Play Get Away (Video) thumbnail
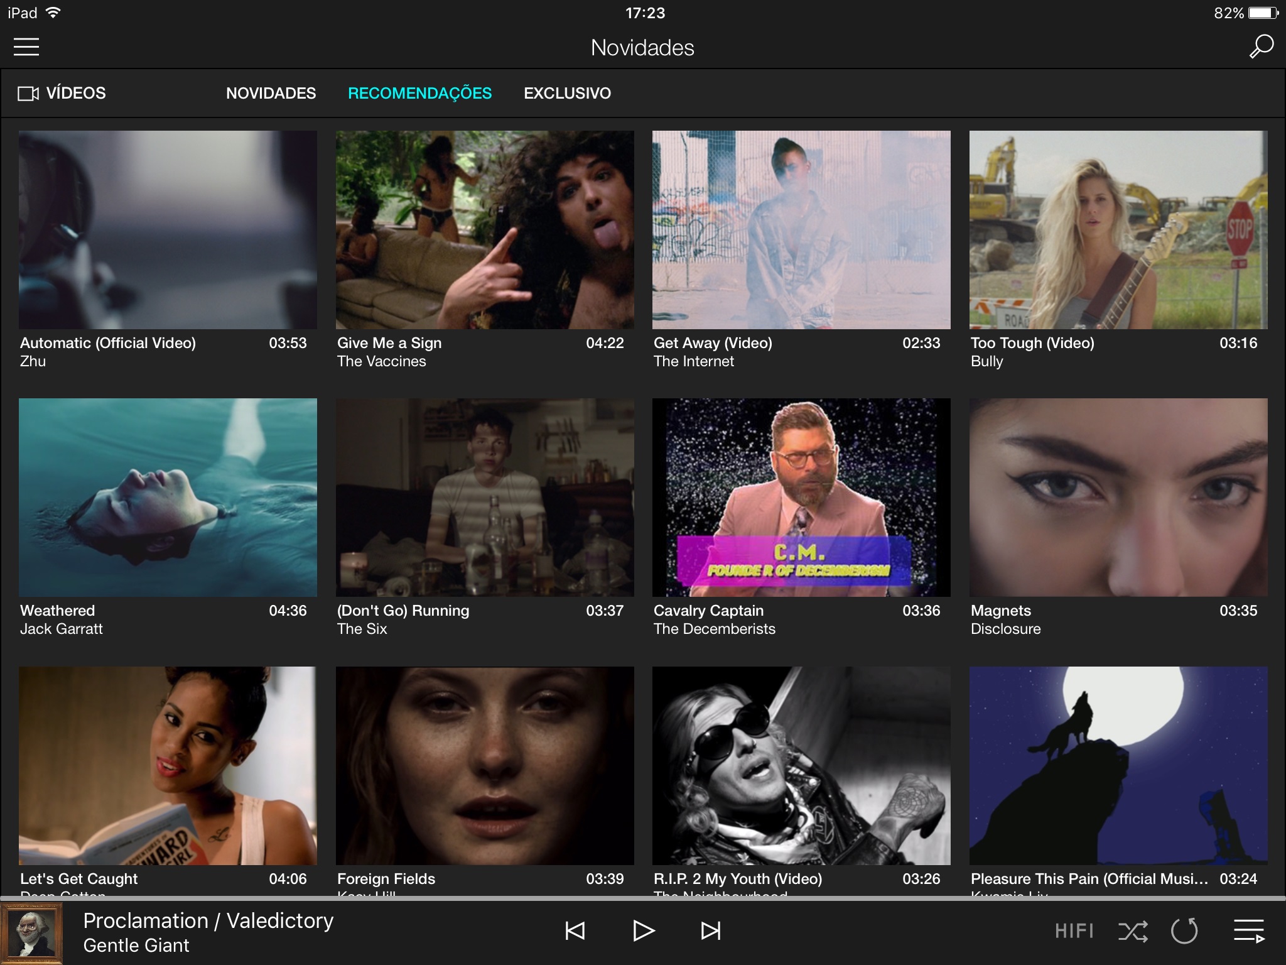Screen dimensions: 1286x965 801,230
